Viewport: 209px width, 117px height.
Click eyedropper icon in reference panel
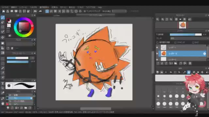(x=184, y=72)
